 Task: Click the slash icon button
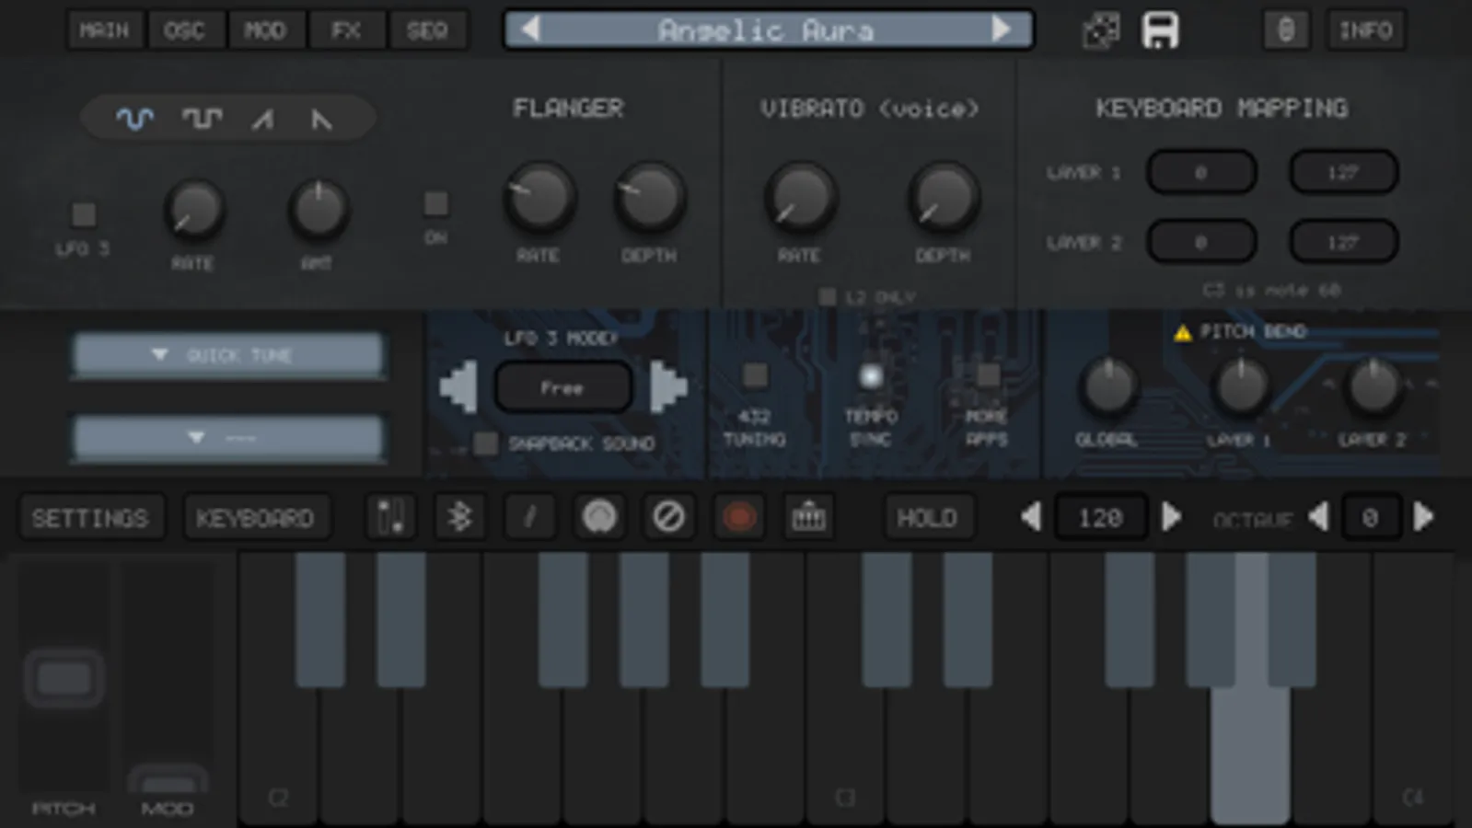[529, 517]
